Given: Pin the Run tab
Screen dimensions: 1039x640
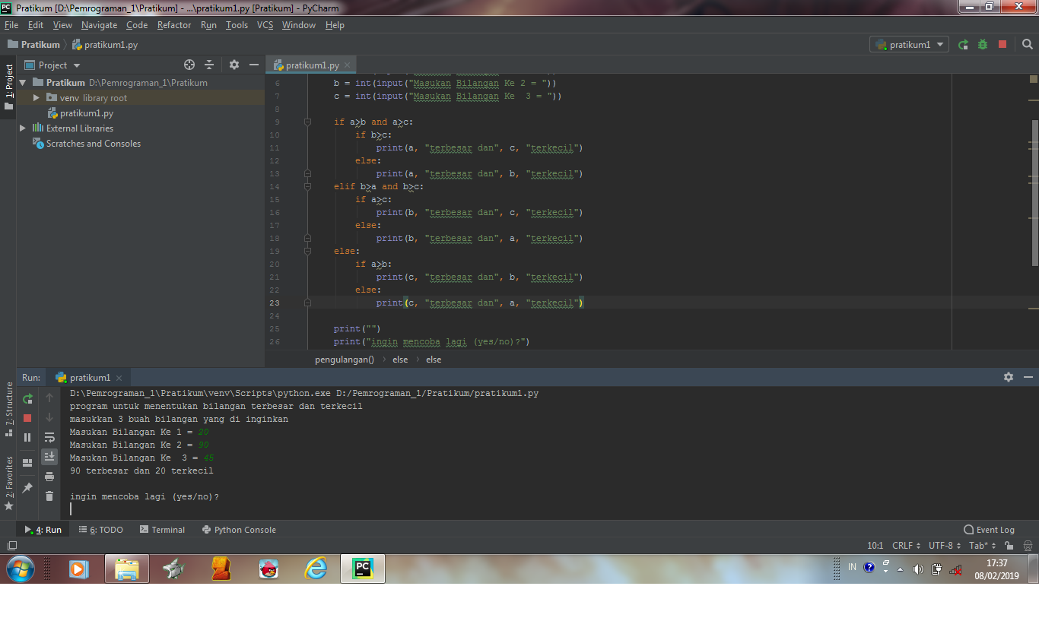Looking at the screenshot, I should coord(28,487).
